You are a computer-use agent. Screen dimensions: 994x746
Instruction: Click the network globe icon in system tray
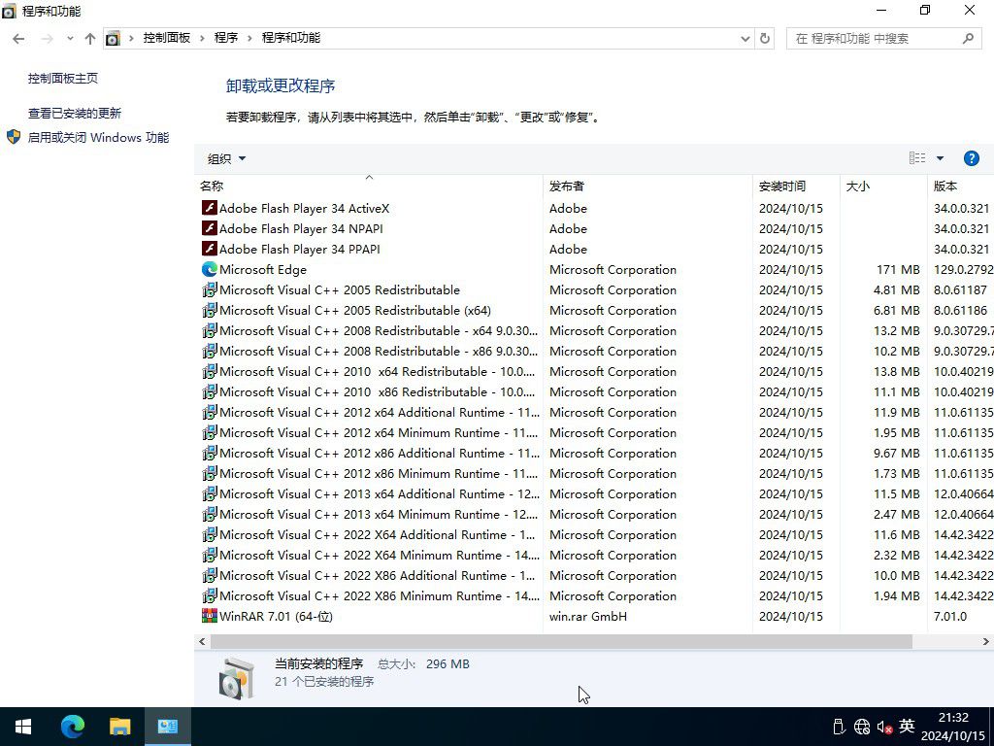tap(861, 727)
